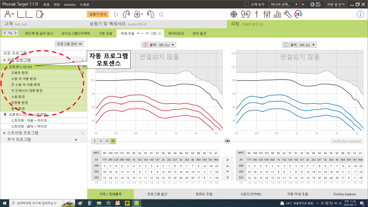Open the eService menu

tap(70, 5)
